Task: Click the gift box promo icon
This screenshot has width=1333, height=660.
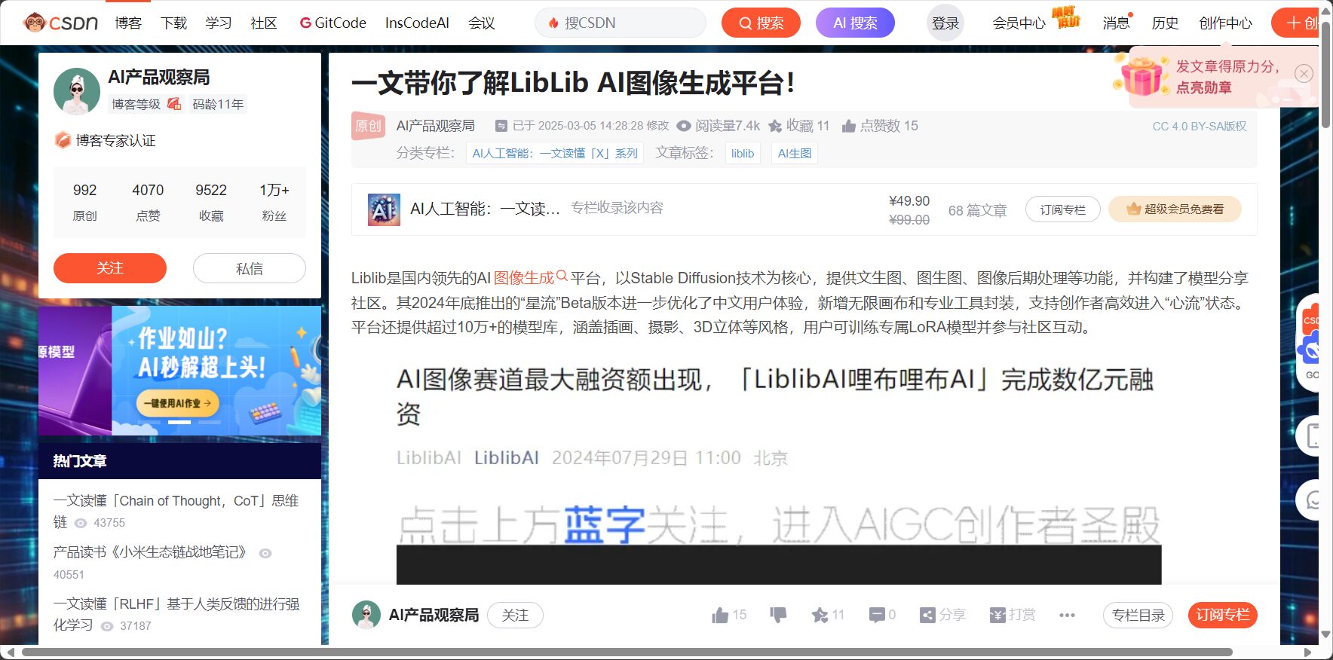Action: point(1142,76)
